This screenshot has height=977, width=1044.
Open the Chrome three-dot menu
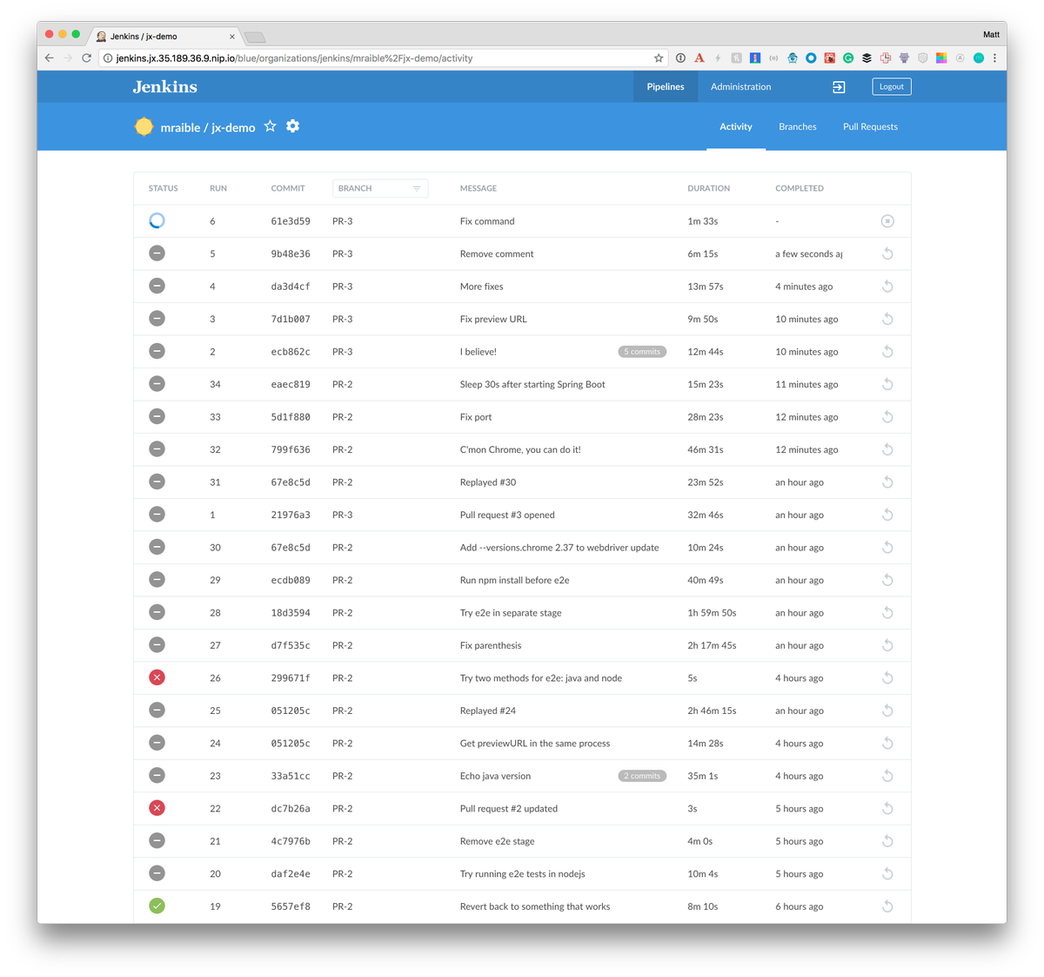click(x=994, y=58)
